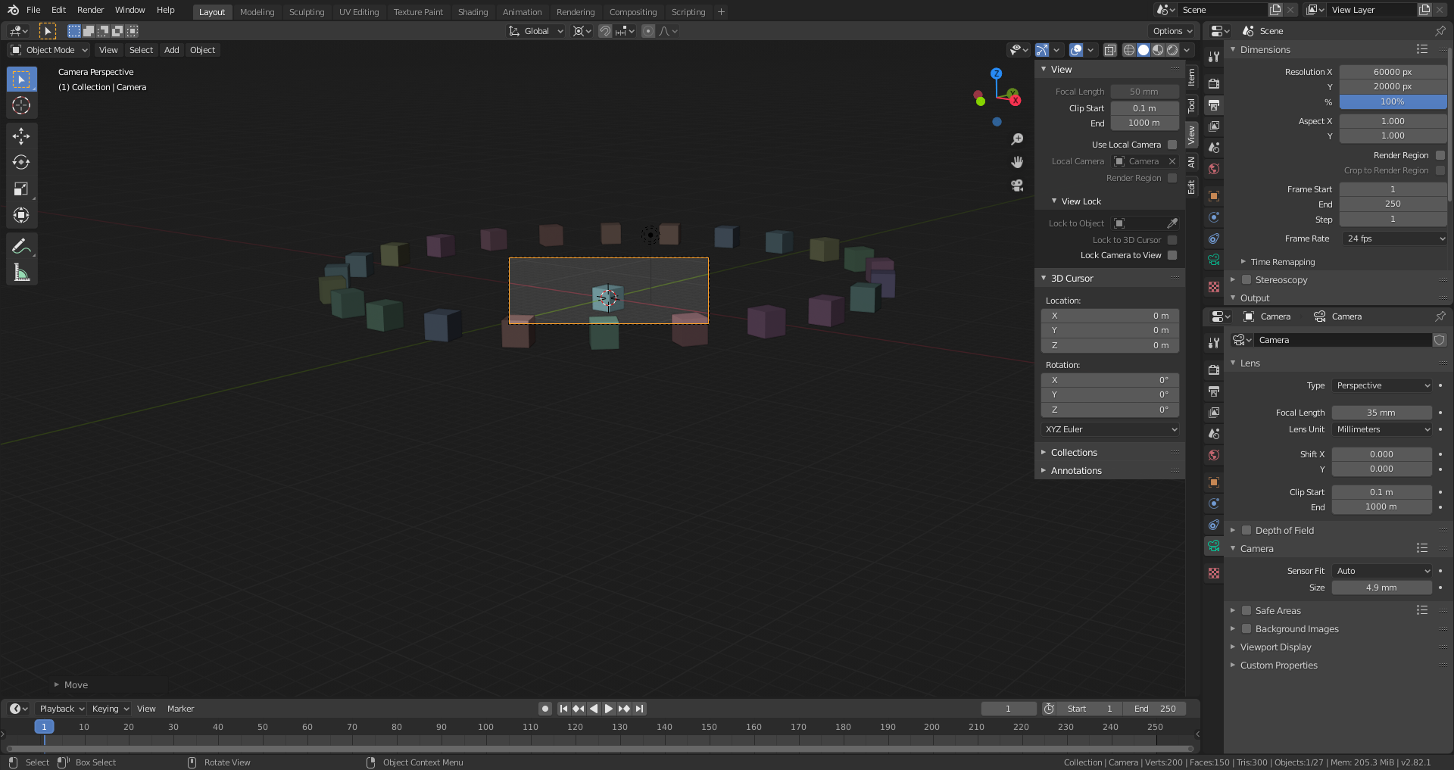Expand the Collections panel section
The width and height of the screenshot is (1454, 770).
point(1074,452)
